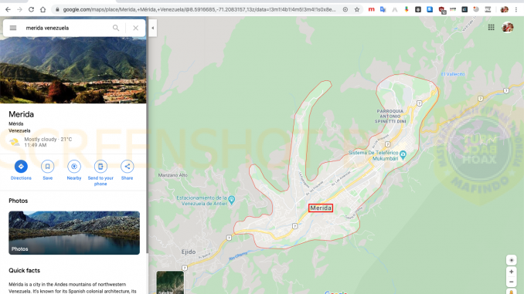Open the Merida photos thumbnail

pyautogui.click(x=74, y=232)
